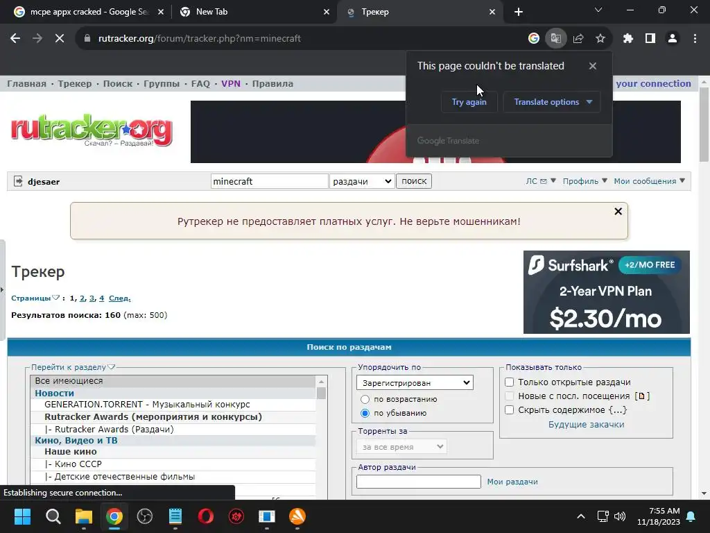Bookmark this page with the star icon
Screen dimensions: 710x533
[600, 39]
